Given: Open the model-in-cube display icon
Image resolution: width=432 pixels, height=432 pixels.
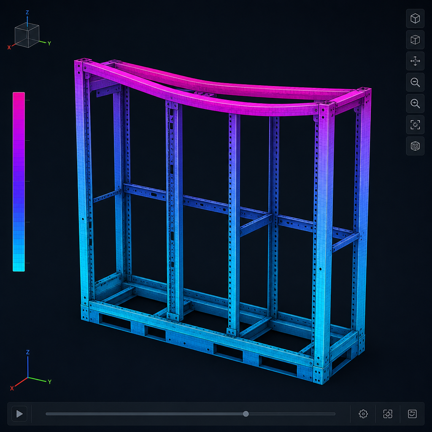Looking at the screenshot, I should [x=415, y=146].
